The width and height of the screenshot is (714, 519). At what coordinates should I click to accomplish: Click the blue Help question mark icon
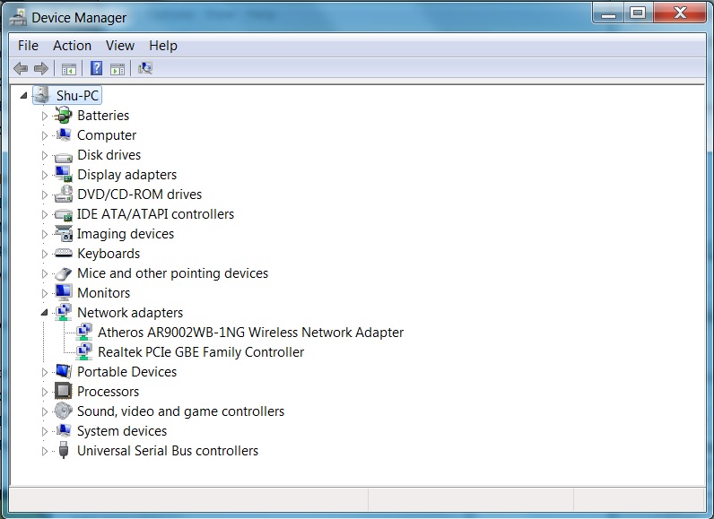[x=96, y=68]
